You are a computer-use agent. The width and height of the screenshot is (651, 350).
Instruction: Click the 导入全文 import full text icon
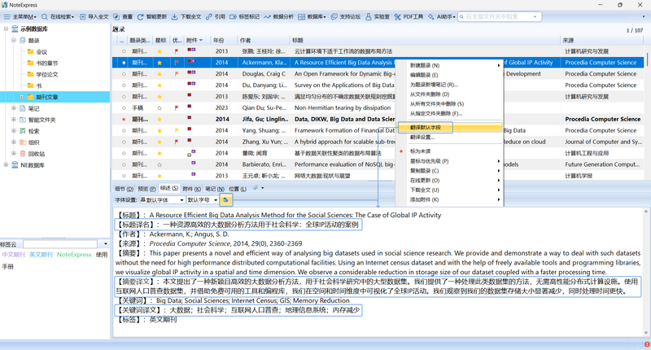tap(83, 16)
